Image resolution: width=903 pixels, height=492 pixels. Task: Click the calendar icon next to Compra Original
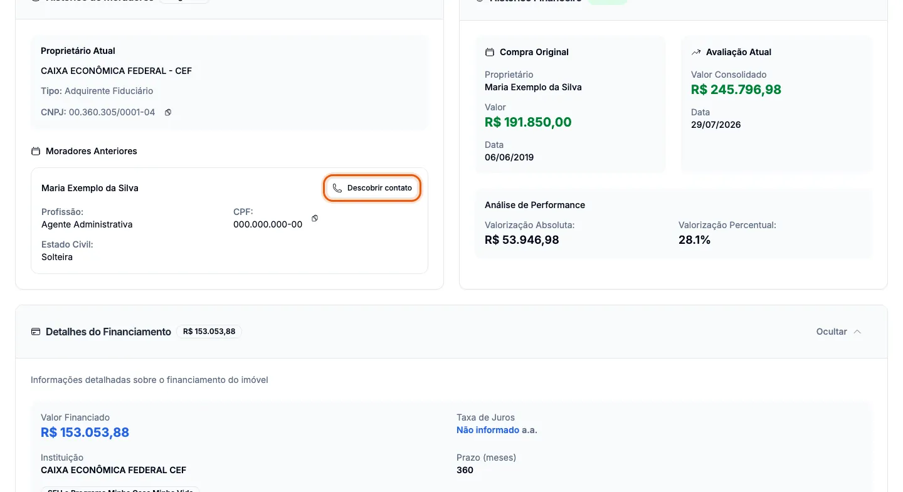point(490,52)
